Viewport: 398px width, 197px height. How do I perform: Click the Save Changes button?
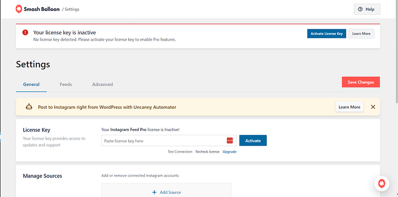(x=361, y=82)
